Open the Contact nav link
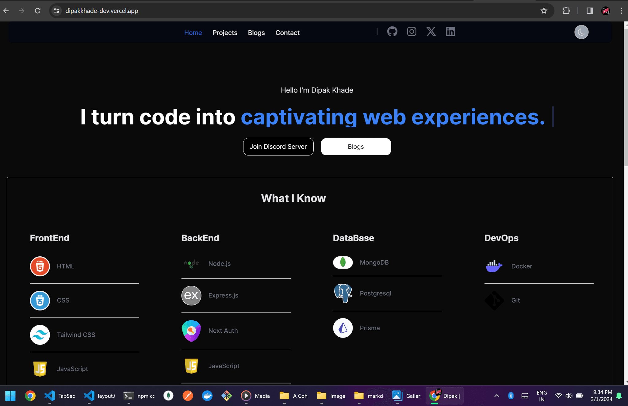This screenshot has width=628, height=406. [x=287, y=33]
